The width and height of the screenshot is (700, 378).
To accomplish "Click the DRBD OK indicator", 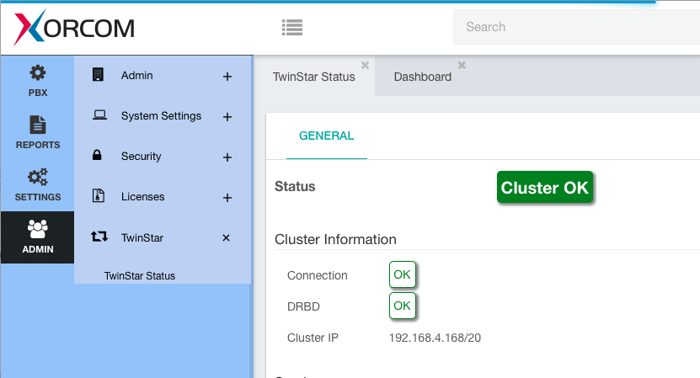I will click(x=403, y=306).
